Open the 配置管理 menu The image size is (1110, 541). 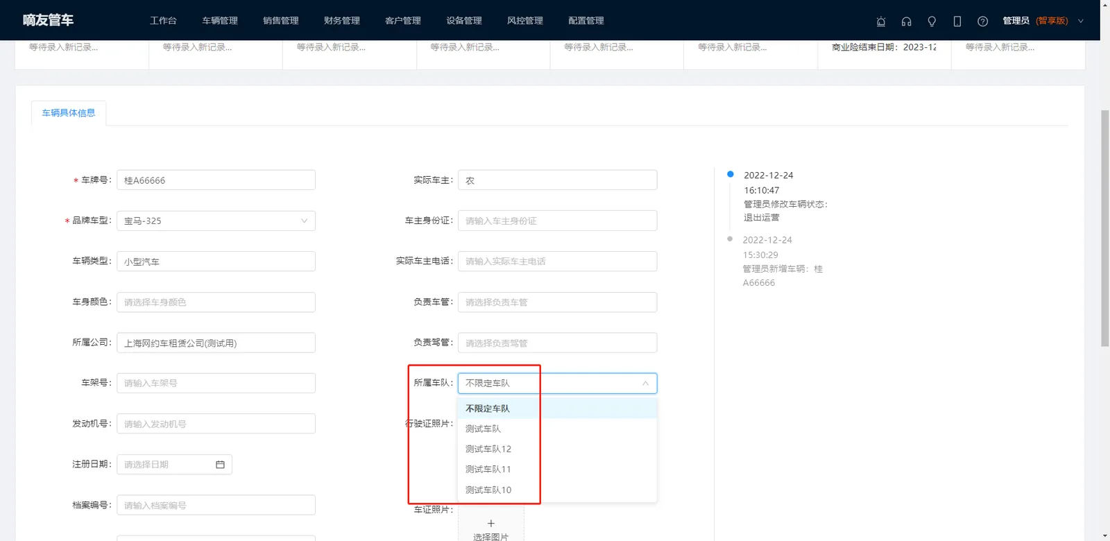586,21
